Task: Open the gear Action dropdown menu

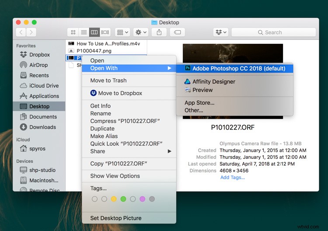Action: click(x=141, y=32)
